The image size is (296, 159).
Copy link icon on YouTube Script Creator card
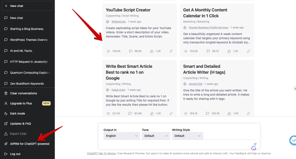point(171,51)
